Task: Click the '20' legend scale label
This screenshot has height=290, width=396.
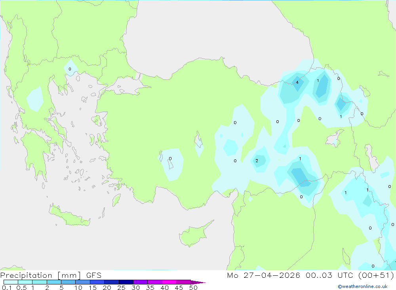Action: point(107,288)
